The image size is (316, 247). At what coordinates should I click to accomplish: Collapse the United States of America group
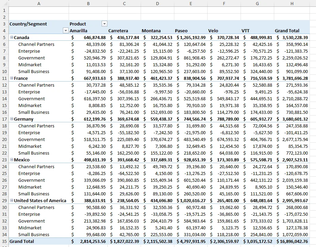coord(12,200)
